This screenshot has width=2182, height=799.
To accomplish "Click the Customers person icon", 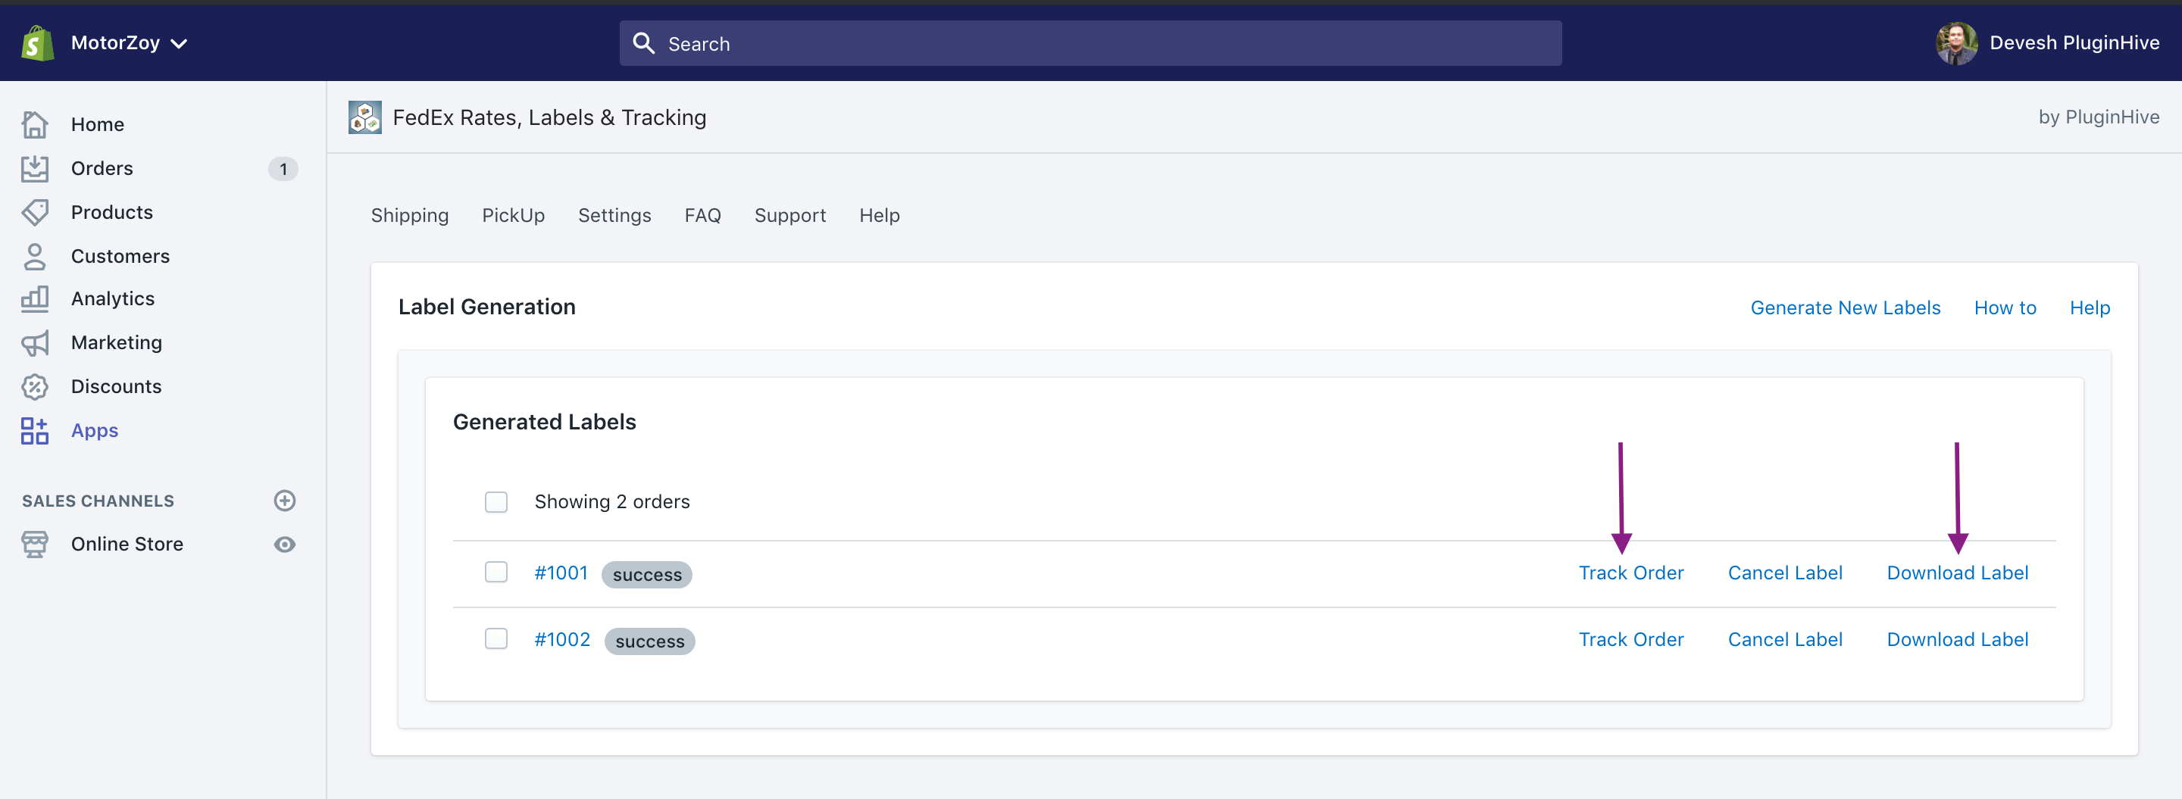I will pos(35,257).
